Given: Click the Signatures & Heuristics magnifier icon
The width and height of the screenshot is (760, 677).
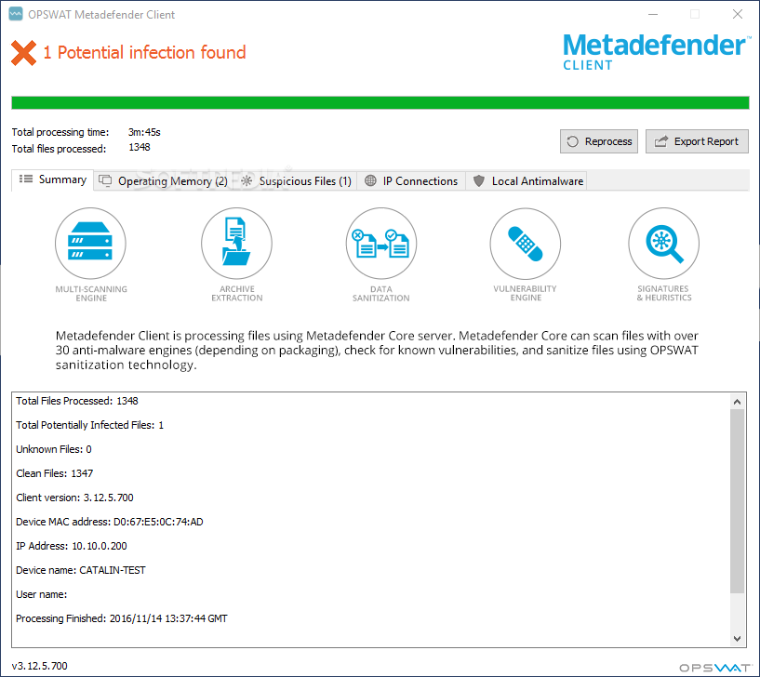Looking at the screenshot, I should coord(664,244).
